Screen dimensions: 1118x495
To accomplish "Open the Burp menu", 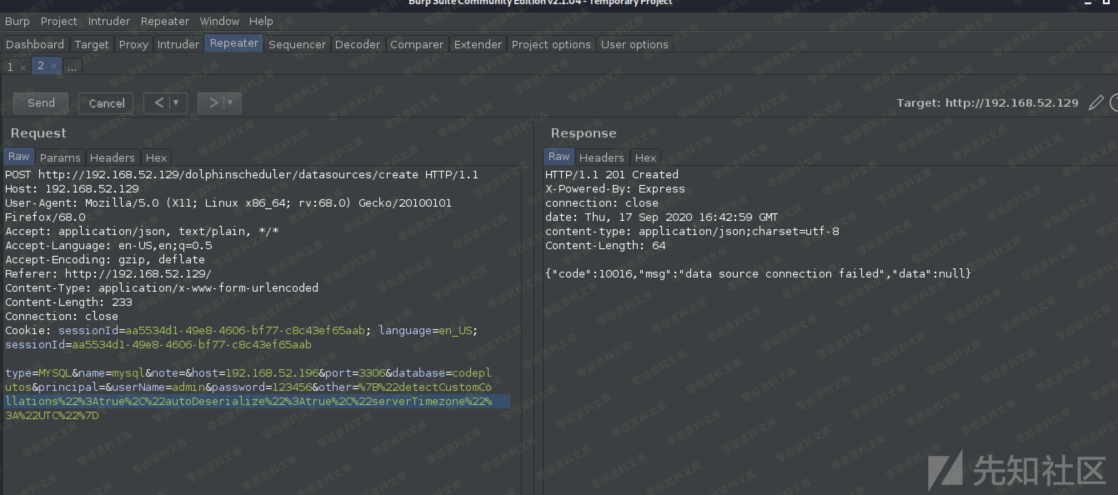I will 18,21.
